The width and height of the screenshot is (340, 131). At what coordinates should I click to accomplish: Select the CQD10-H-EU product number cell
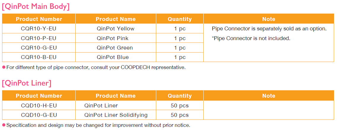tap(39, 106)
